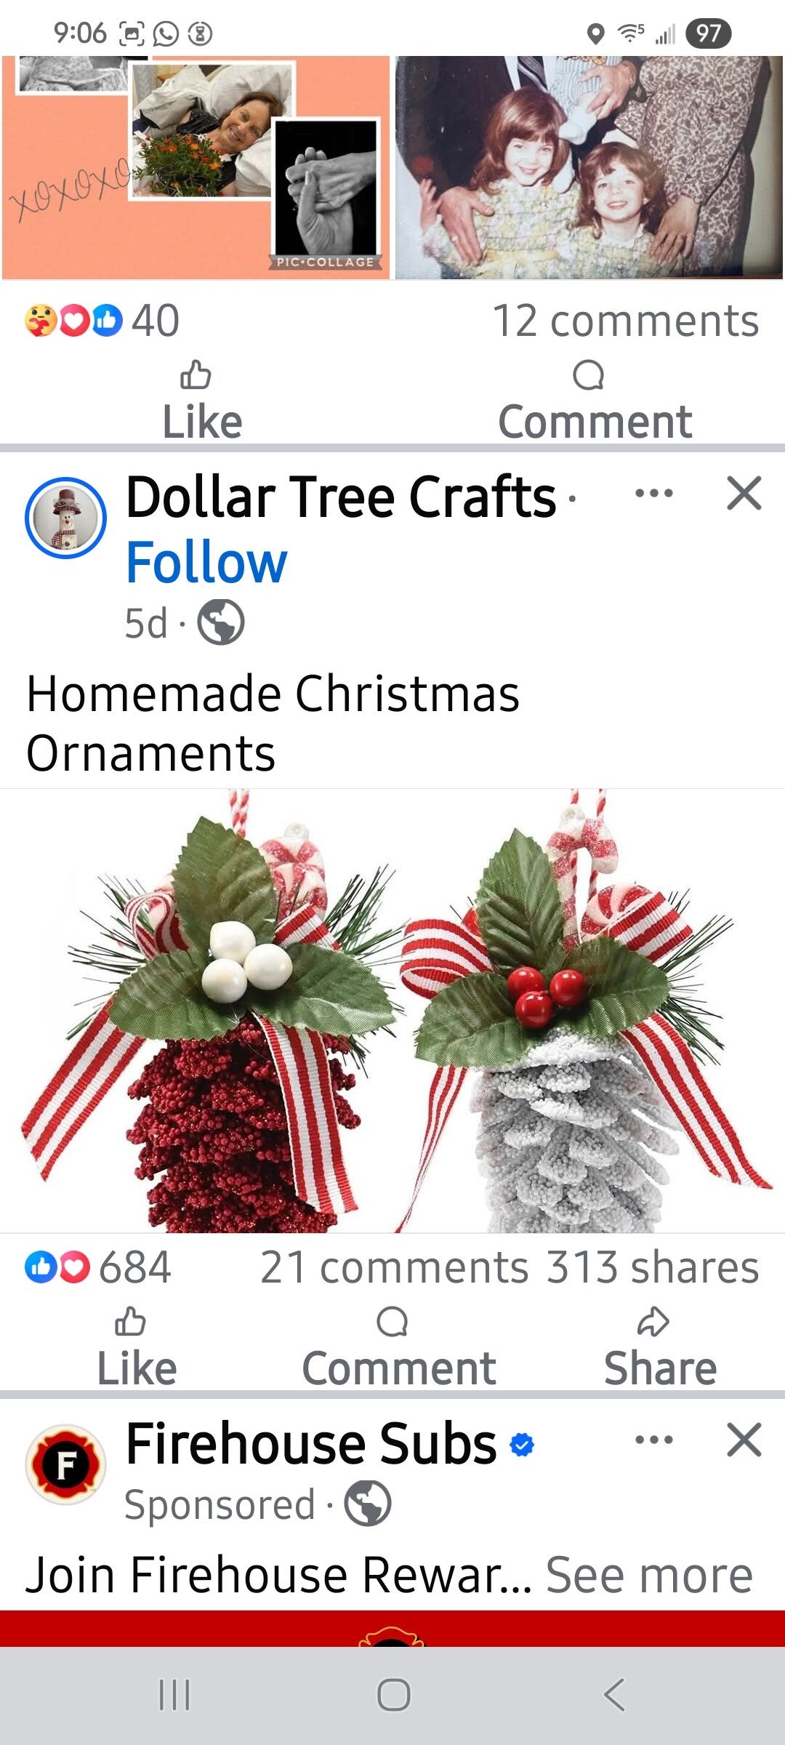Tap Like on the photo collage post
This screenshot has height=1745, width=785.
(x=201, y=401)
